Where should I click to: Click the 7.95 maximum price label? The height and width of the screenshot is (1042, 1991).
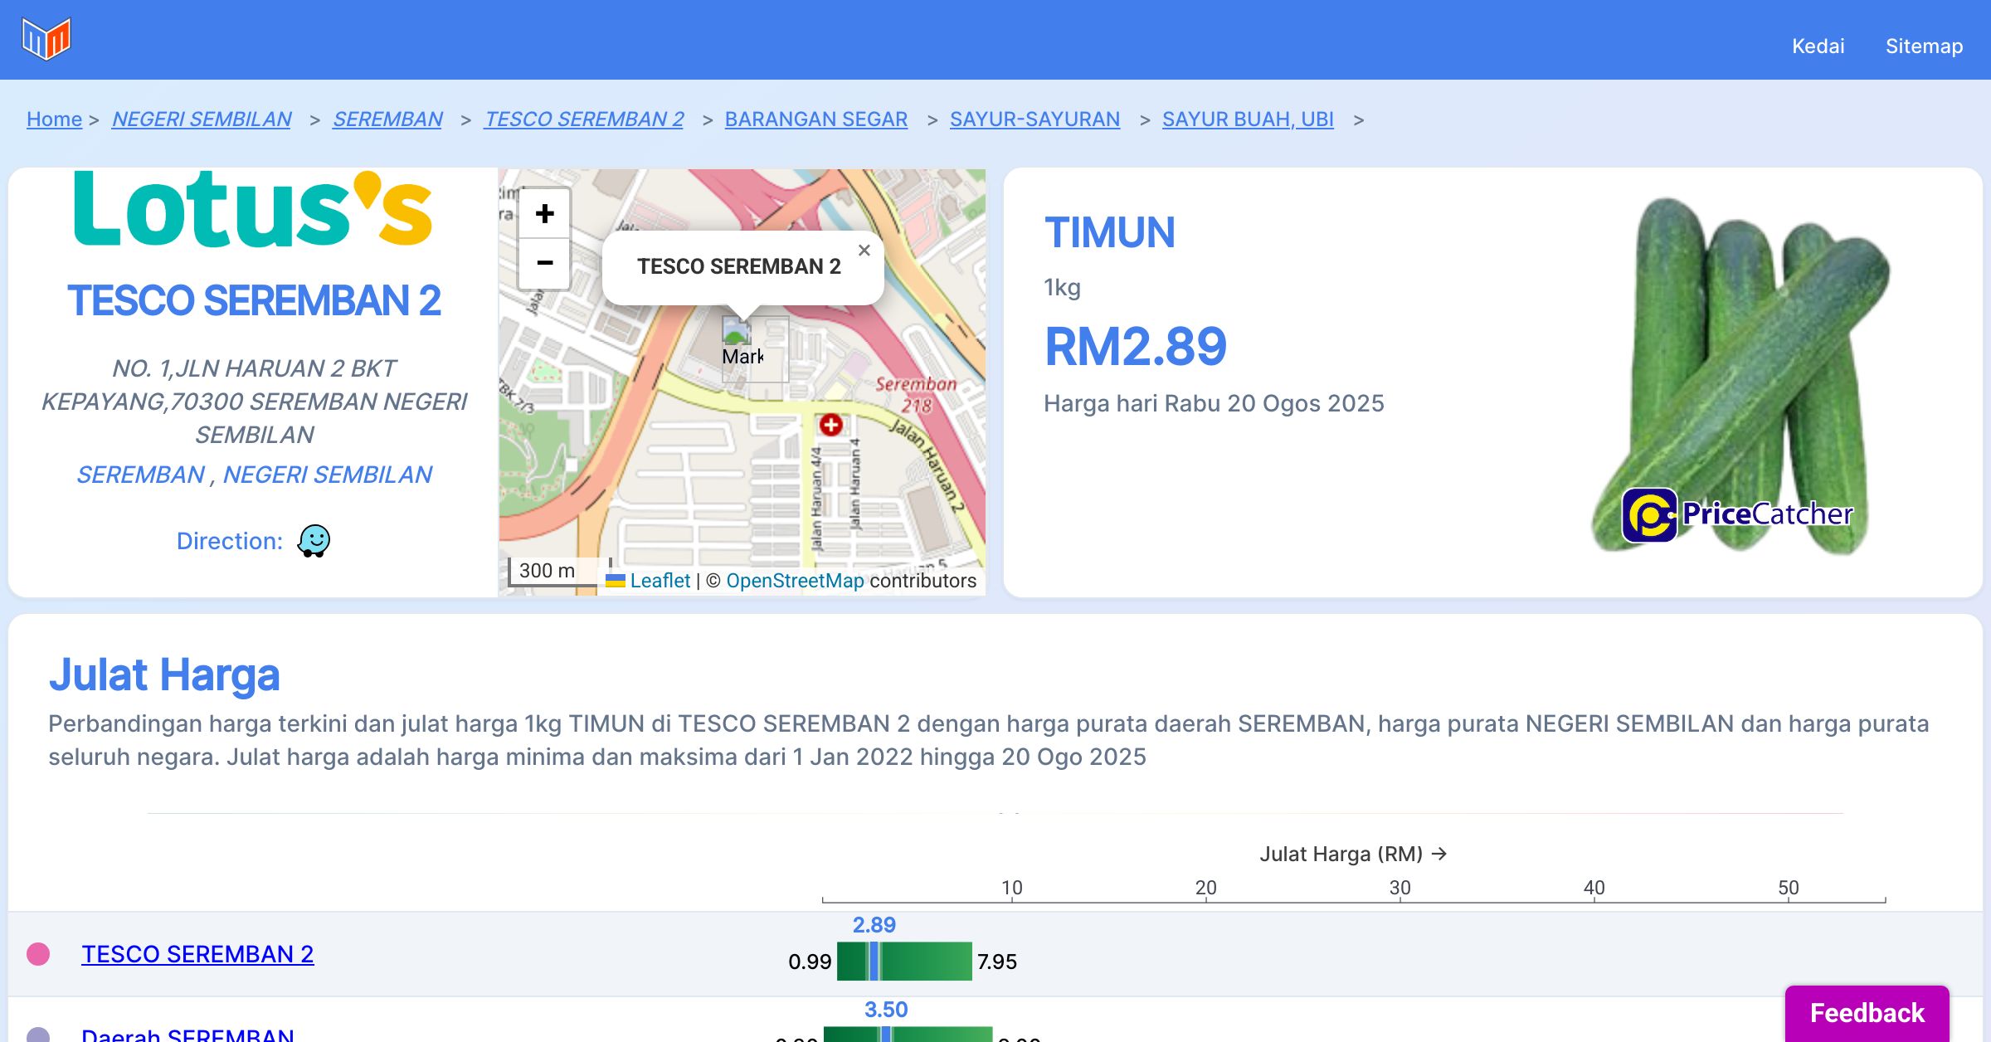[x=996, y=962]
